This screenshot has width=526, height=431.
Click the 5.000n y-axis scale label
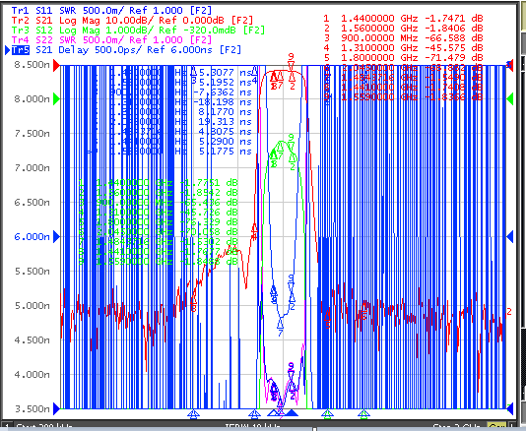(x=32, y=306)
